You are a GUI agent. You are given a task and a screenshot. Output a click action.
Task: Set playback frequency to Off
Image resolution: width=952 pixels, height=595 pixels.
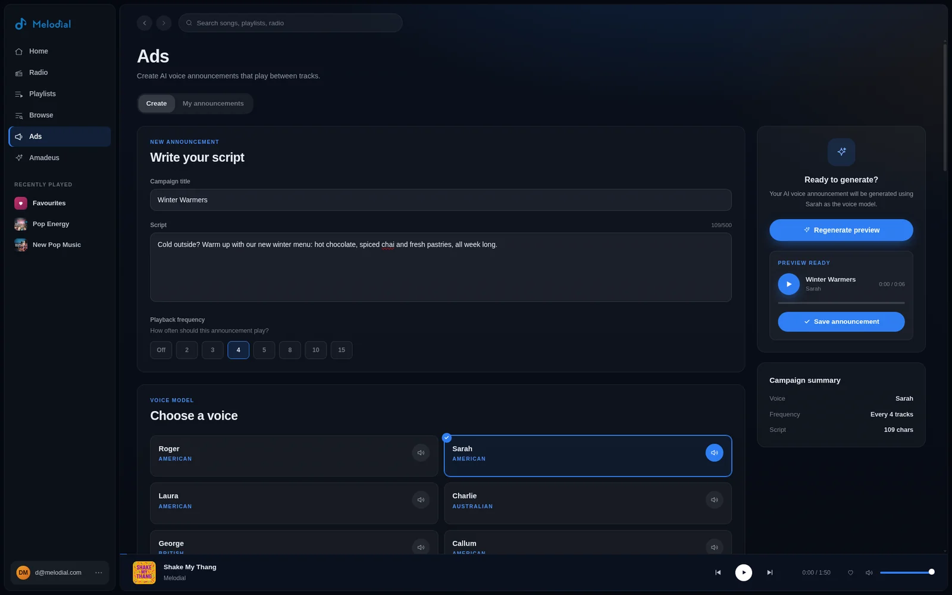coord(161,350)
